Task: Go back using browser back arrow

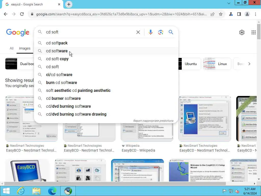Action: tap(6, 14)
